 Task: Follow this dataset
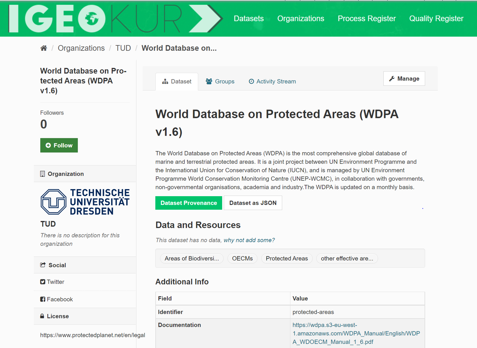coord(59,145)
